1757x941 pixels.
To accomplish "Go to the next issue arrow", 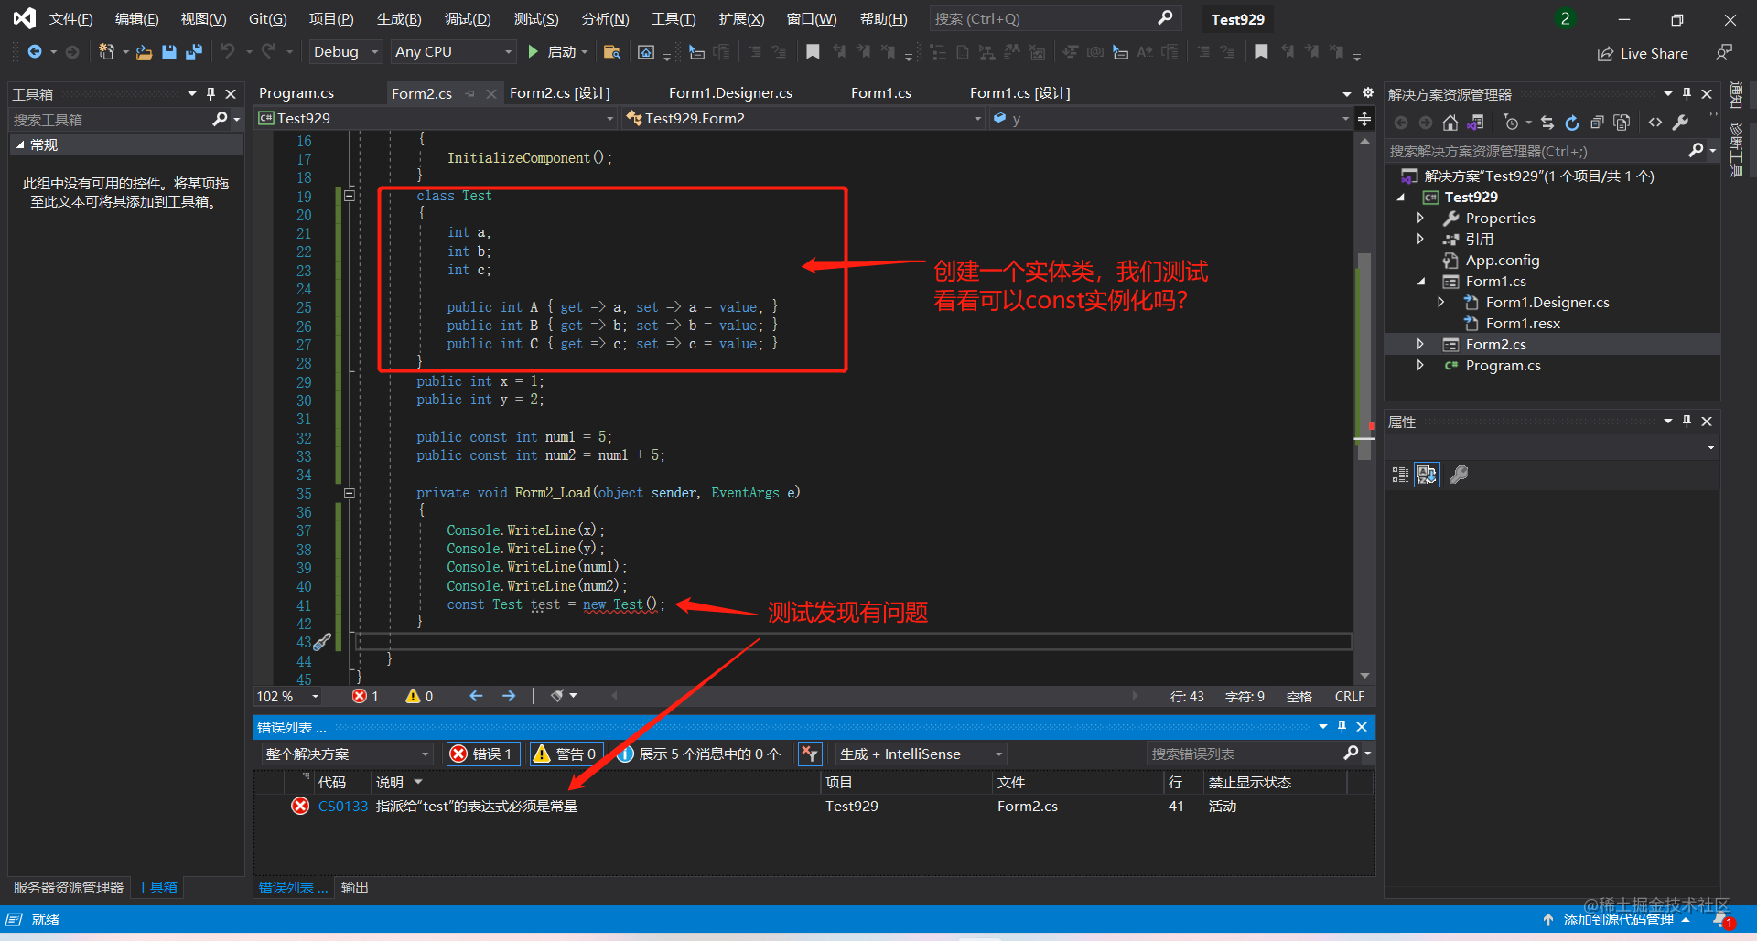I will [509, 696].
